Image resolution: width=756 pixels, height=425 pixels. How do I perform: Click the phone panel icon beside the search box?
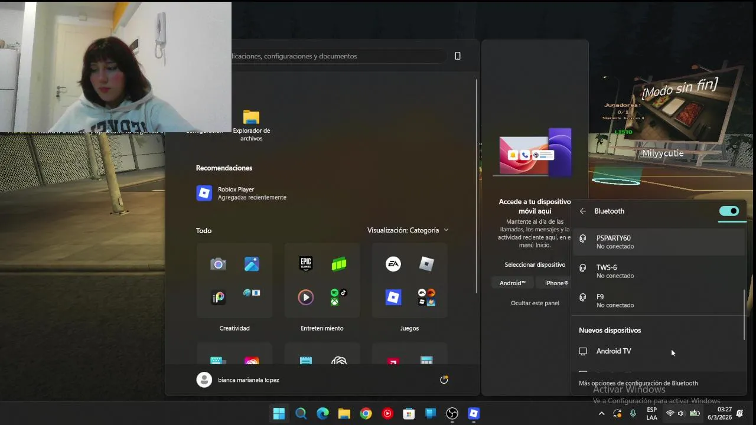point(458,56)
